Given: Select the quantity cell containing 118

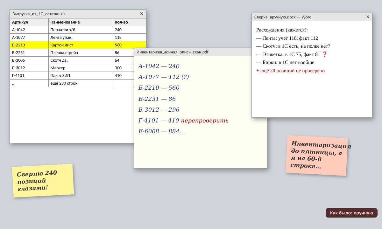Looking at the screenshot, I should coord(129,37).
